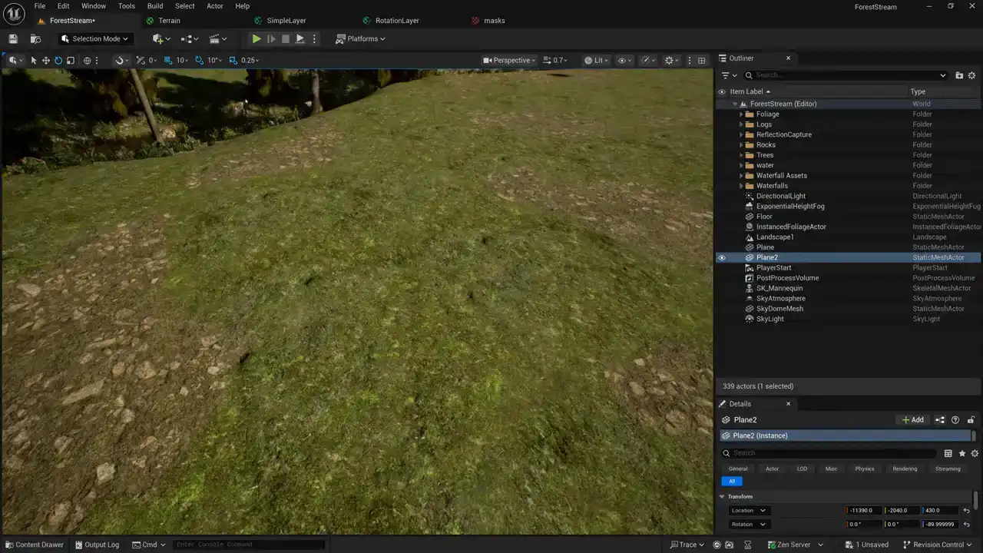Click the lock icon in Details panel
The image size is (983, 553).
(x=971, y=420)
